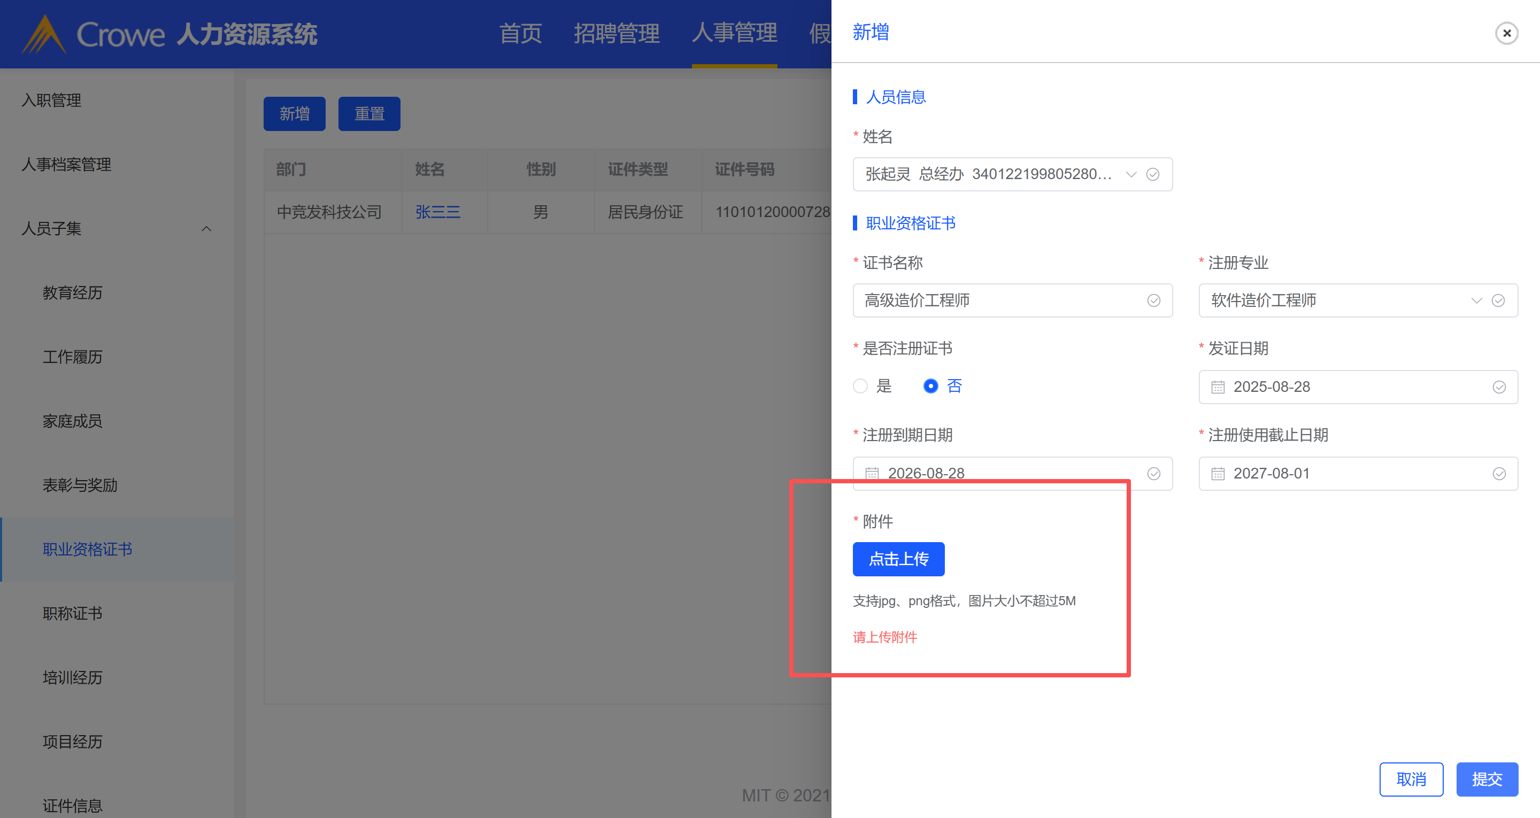Image resolution: width=1540 pixels, height=818 pixels.
Task: Click calendar icon in 注册使用截止日期 field
Action: click(1218, 474)
